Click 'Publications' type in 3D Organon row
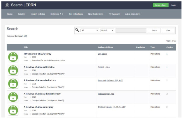Image resolution: width=183 pixels, height=119 pixels. [155, 54]
